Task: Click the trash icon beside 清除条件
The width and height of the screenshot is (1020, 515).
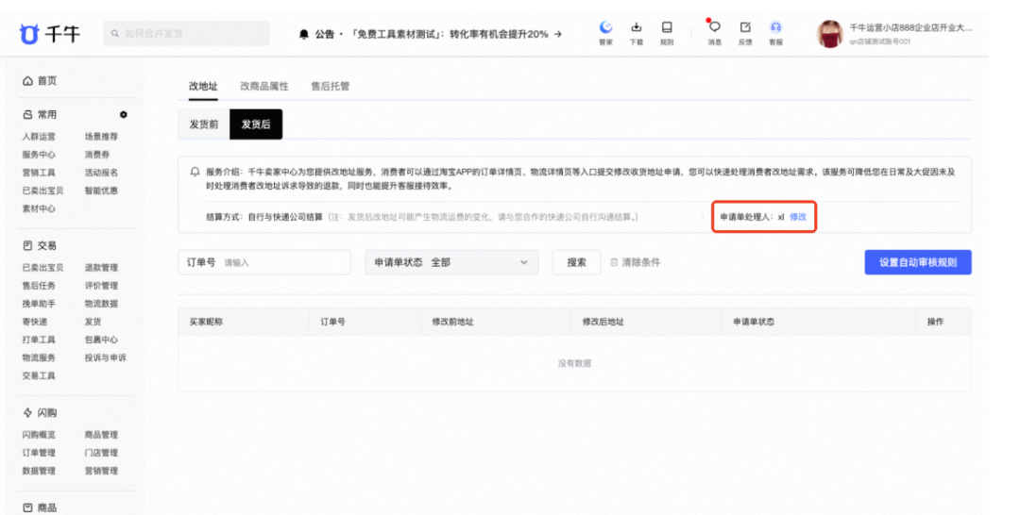Action: (614, 262)
